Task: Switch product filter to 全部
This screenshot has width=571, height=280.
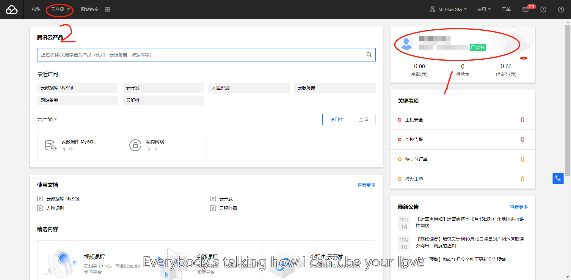Action: click(x=363, y=119)
